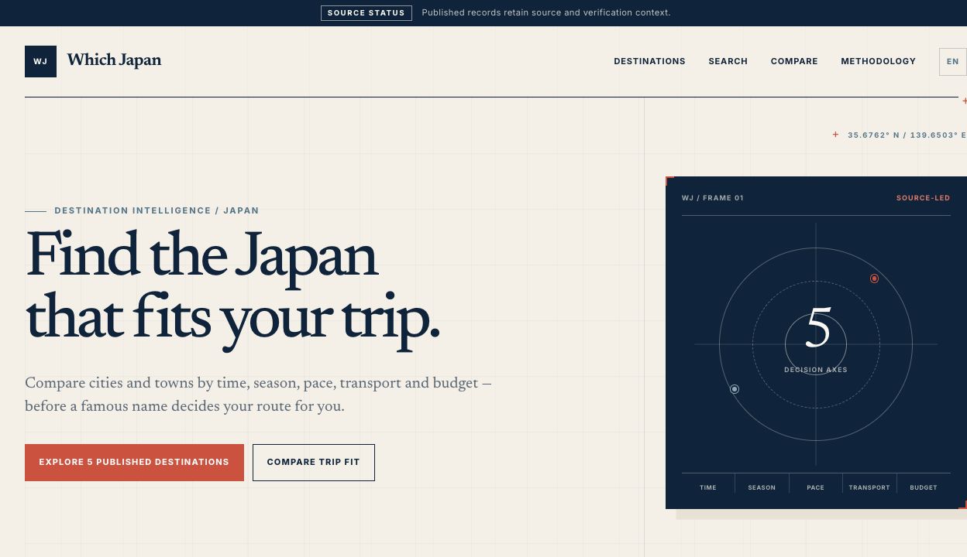The width and height of the screenshot is (967, 557).
Task: Click Explore 5 Published Destinations button
Action: pyautogui.click(x=134, y=463)
